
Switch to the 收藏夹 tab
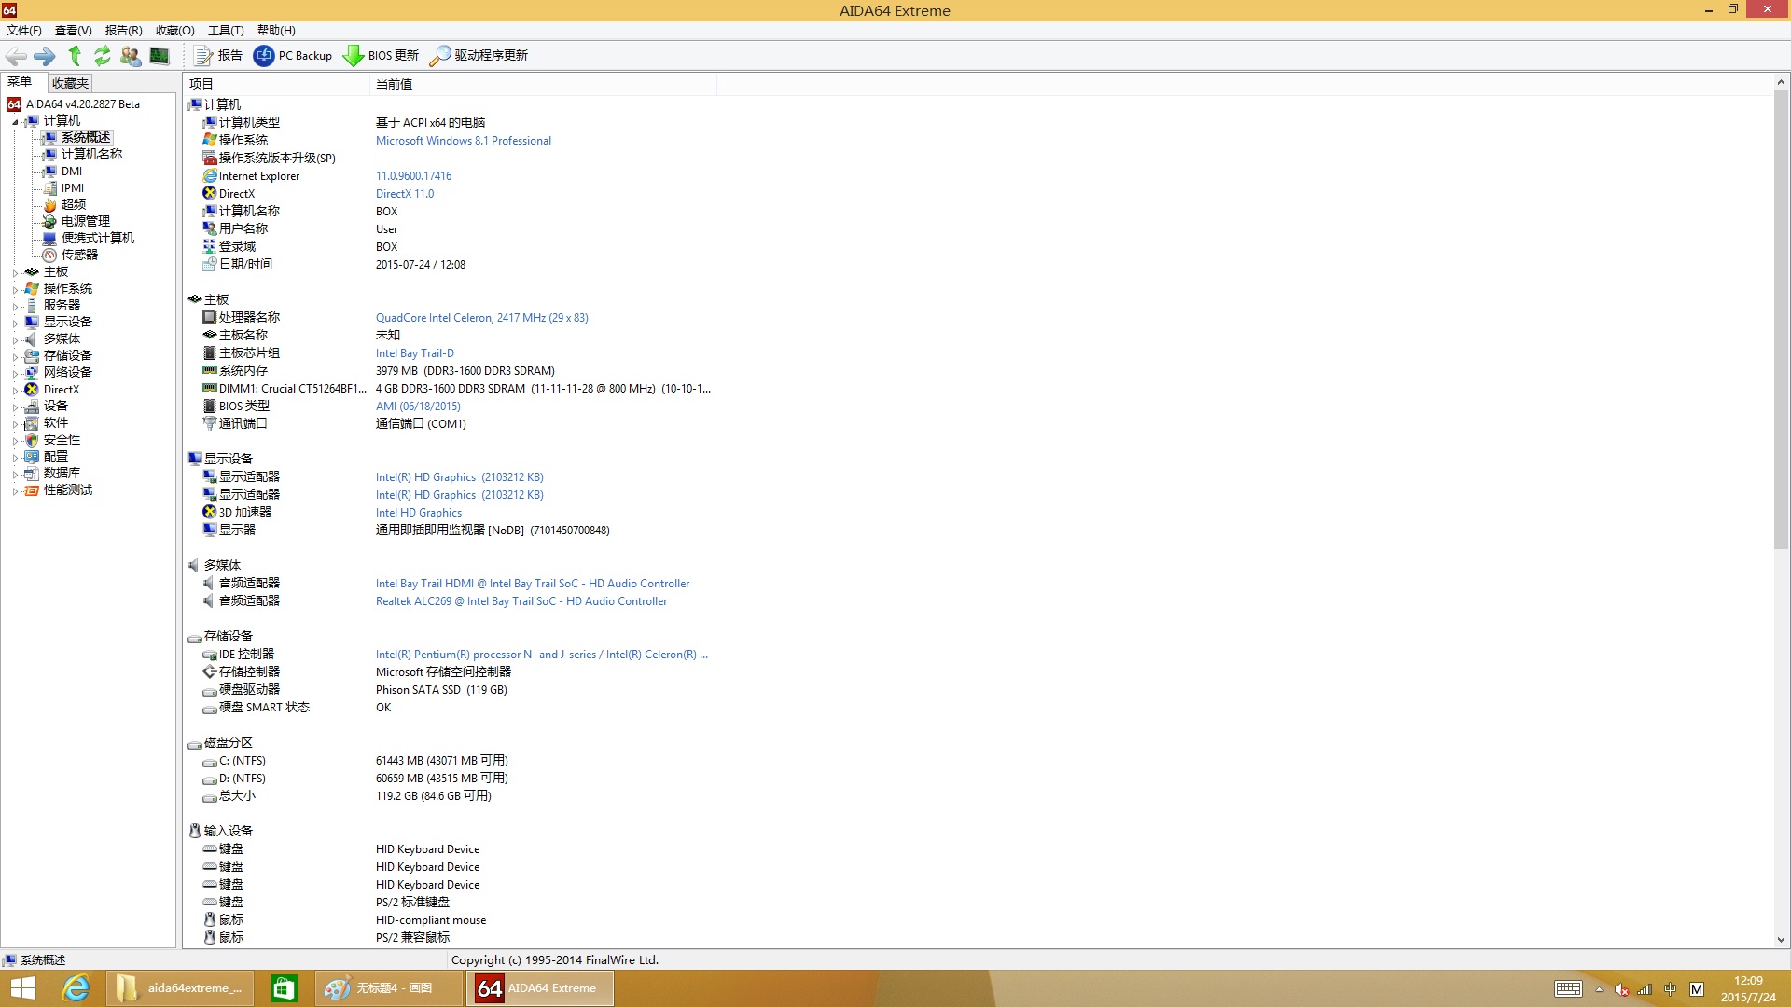70,83
